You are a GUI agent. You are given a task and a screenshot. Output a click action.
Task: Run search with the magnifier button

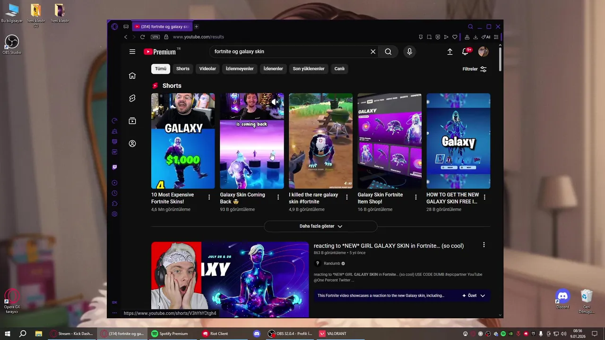click(x=388, y=51)
